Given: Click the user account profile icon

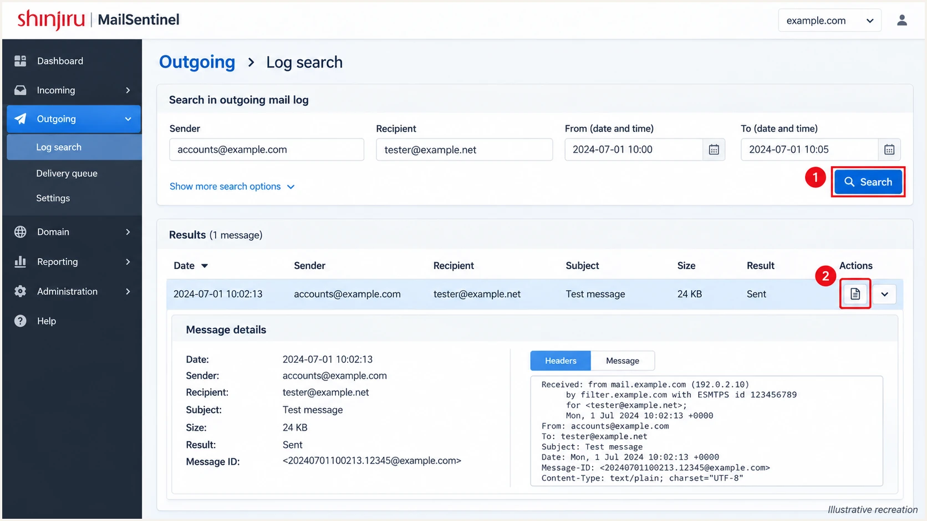Looking at the screenshot, I should pos(902,20).
